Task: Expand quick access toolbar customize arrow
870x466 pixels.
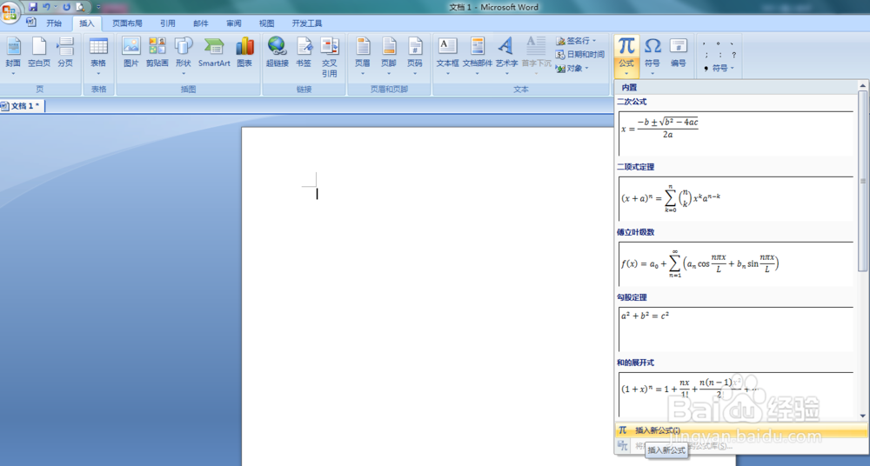Action: 98,7
